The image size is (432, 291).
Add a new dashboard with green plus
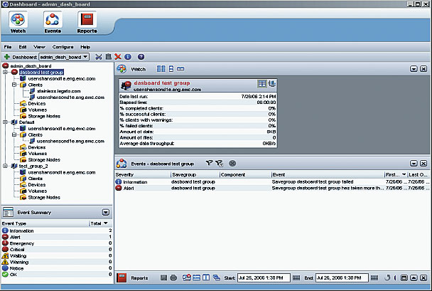[x=6, y=57]
